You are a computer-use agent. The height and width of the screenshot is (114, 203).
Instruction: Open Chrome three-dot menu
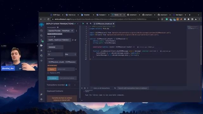tap(200, 19)
